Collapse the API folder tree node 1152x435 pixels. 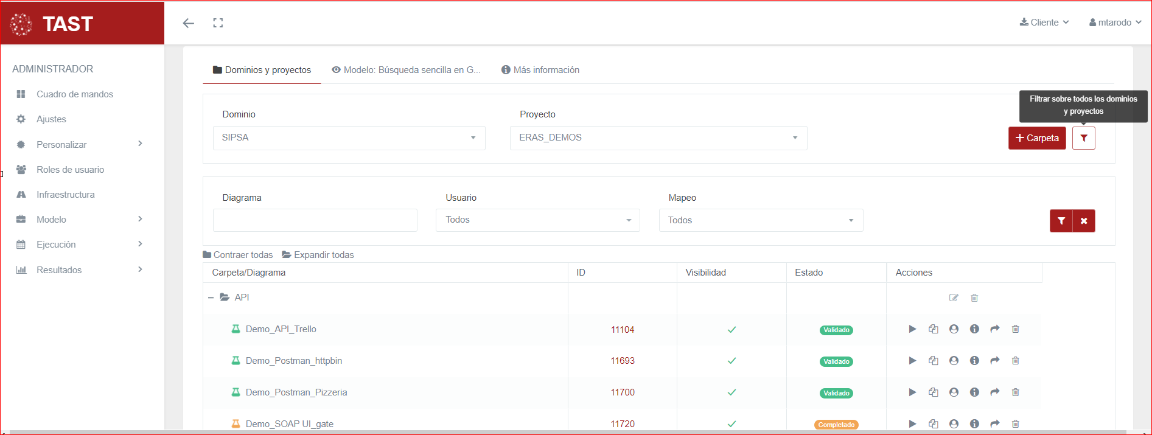pyautogui.click(x=211, y=298)
